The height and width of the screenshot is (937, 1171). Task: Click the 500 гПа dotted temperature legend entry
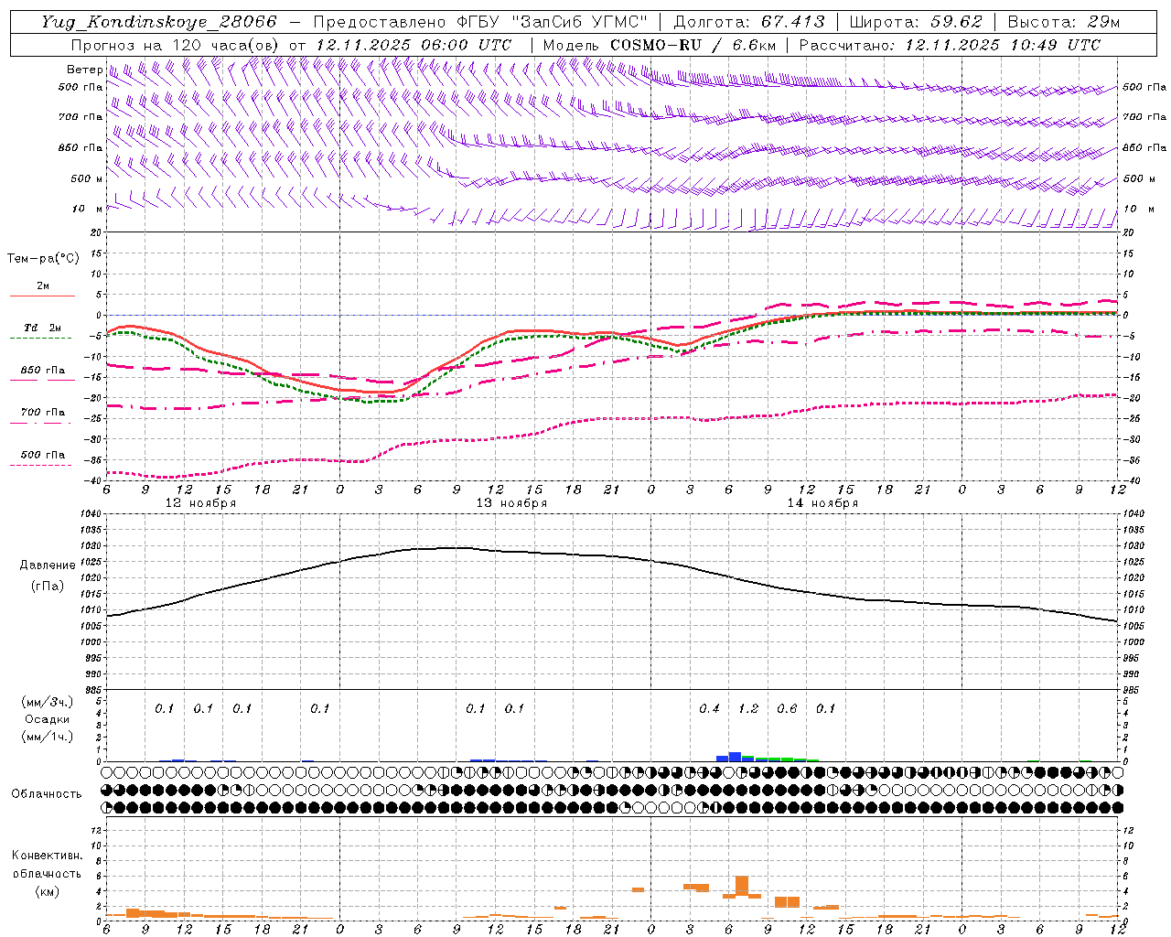point(42,455)
